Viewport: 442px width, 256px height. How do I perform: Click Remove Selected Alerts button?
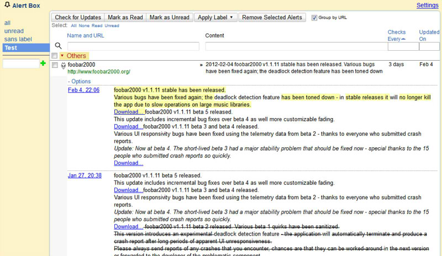[x=272, y=18]
